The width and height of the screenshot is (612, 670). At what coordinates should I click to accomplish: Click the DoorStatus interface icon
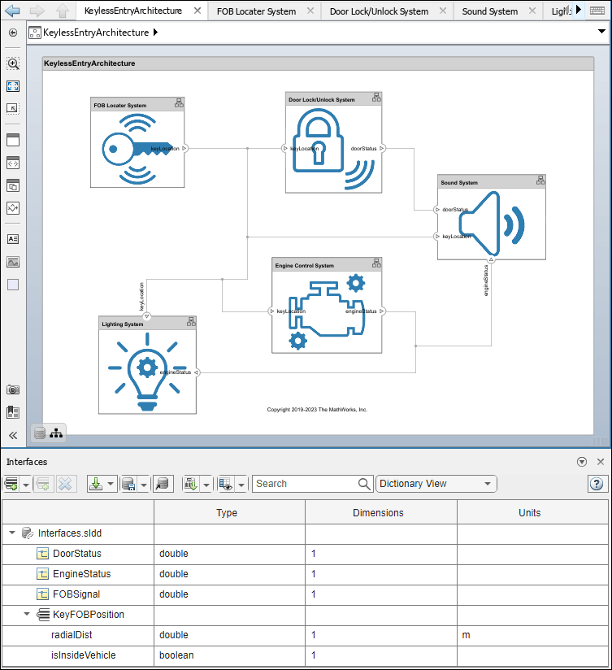point(43,554)
